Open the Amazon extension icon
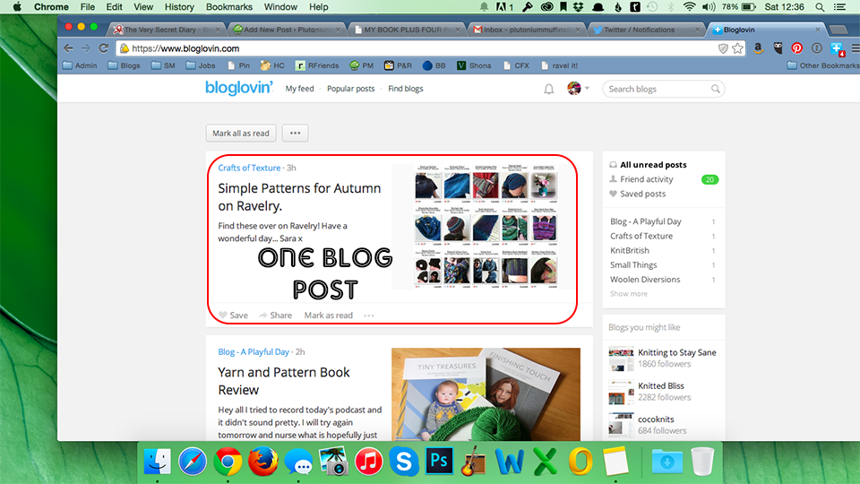The width and height of the screenshot is (860, 484). 758,48
